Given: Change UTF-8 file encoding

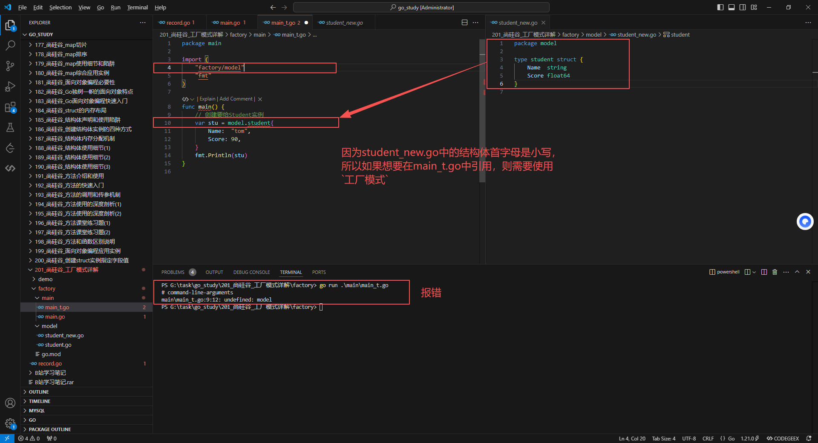Looking at the screenshot, I should (x=689, y=438).
